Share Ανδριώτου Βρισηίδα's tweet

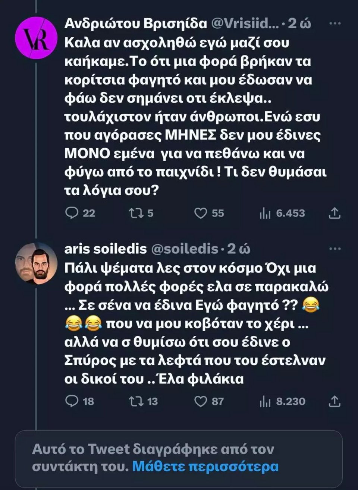tap(335, 213)
